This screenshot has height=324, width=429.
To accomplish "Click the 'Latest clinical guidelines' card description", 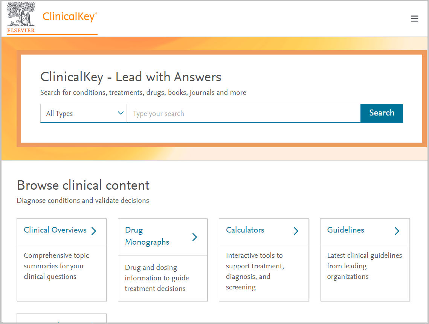I will click(364, 266).
